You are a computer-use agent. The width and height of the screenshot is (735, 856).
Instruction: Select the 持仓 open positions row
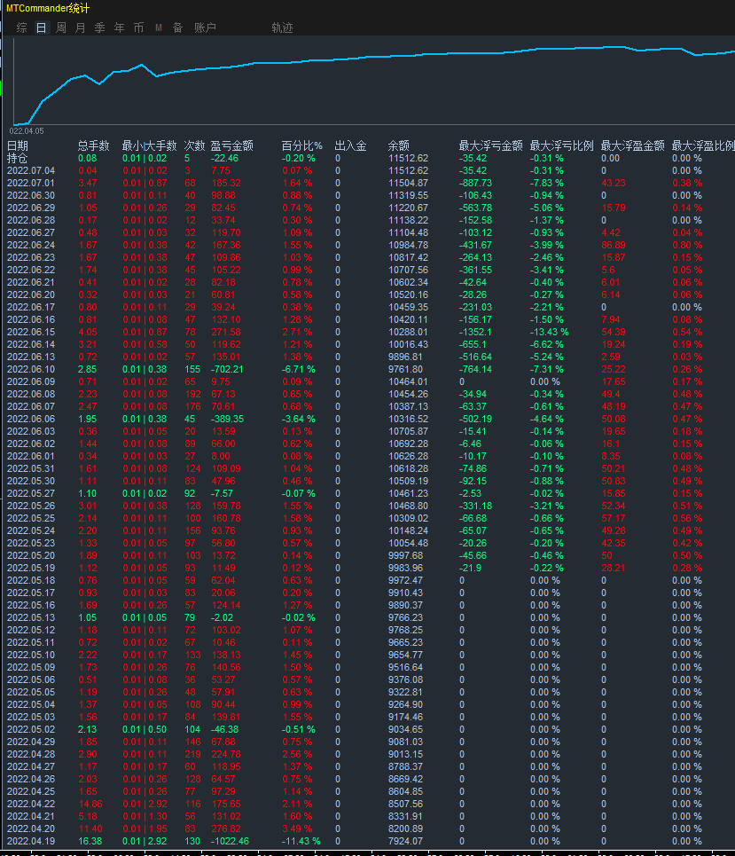(x=18, y=158)
